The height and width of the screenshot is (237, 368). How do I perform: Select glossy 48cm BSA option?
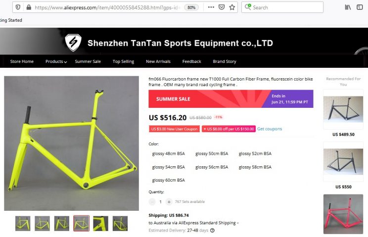[x=169, y=154]
